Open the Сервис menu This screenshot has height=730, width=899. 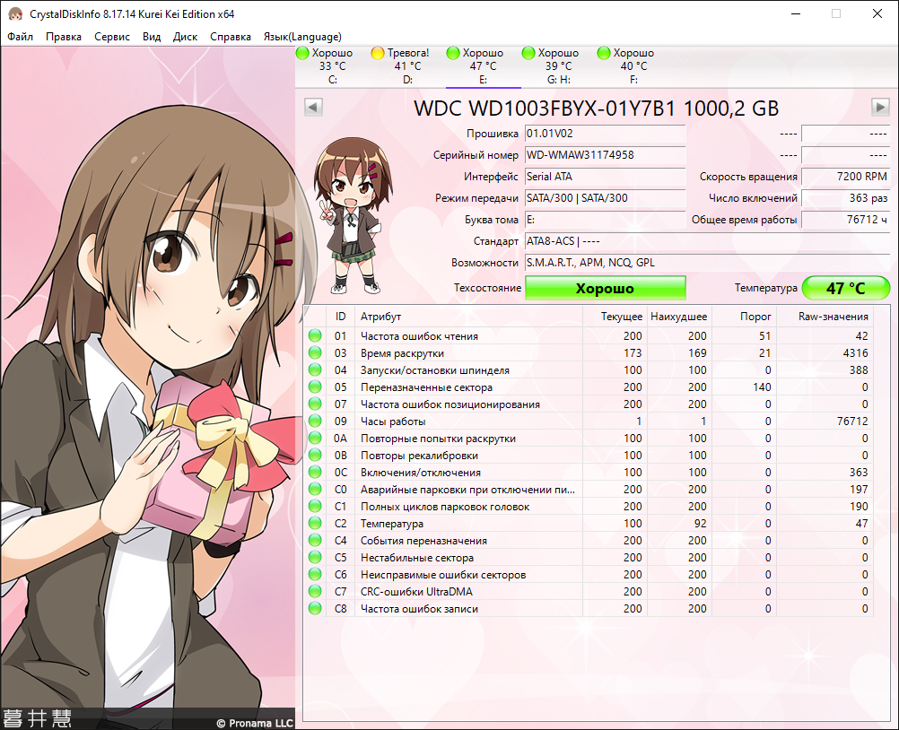(112, 37)
